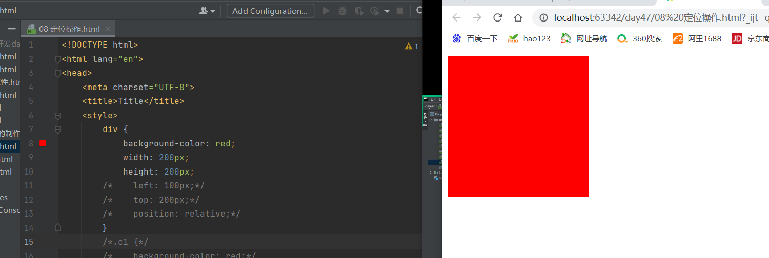
Task: Click the Profiler clock-run icon
Action: pyautogui.click(x=375, y=11)
